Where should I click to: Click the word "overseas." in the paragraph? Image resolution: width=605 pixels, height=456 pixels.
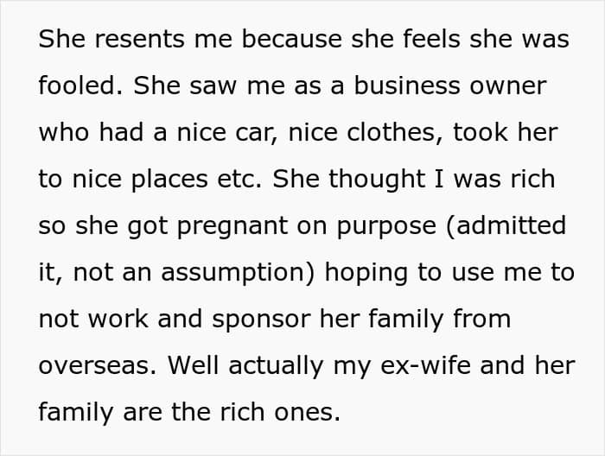(98, 365)
